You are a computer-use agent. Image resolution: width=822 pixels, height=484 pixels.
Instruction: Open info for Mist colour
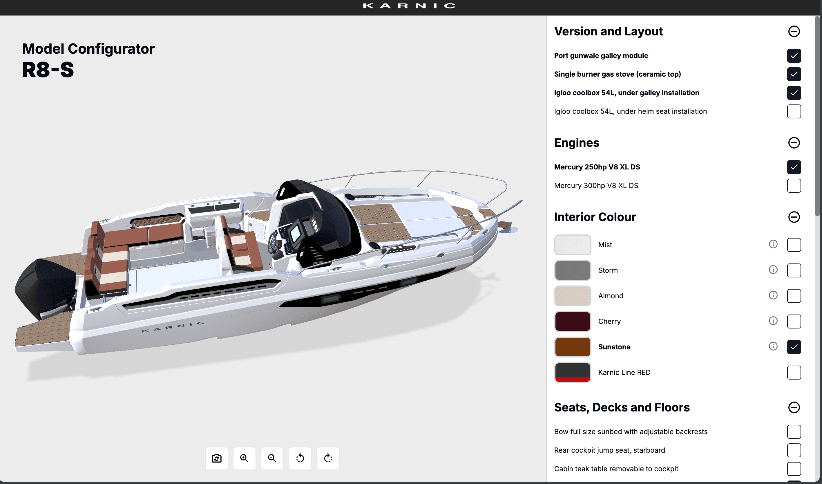(773, 244)
